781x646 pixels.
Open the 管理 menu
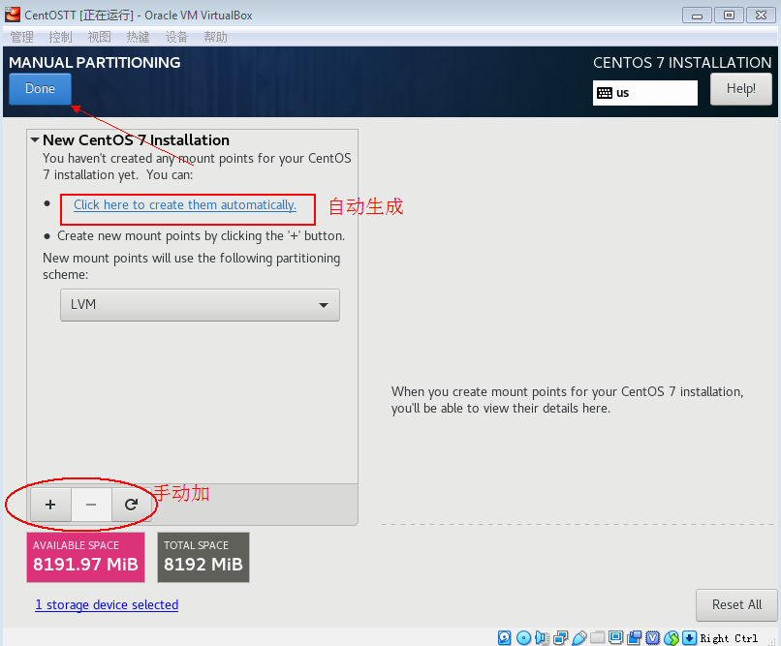click(22, 38)
